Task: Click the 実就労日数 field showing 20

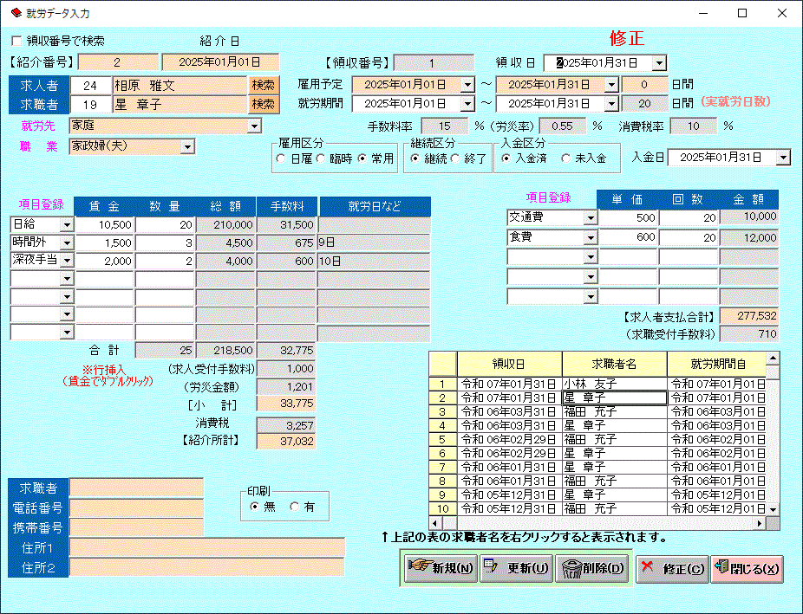Action: (645, 104)
